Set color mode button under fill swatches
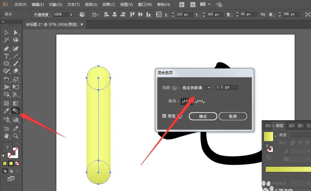Viewport: 311px width, 191px height. click(x=5, y=163)
